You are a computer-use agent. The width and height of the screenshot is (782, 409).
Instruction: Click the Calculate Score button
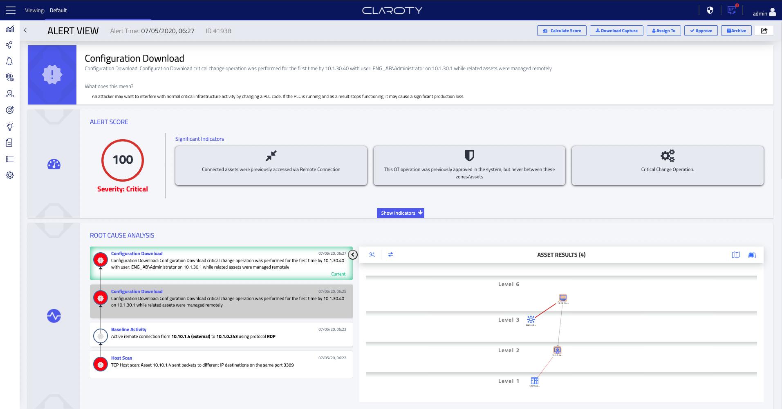point(562,31)
